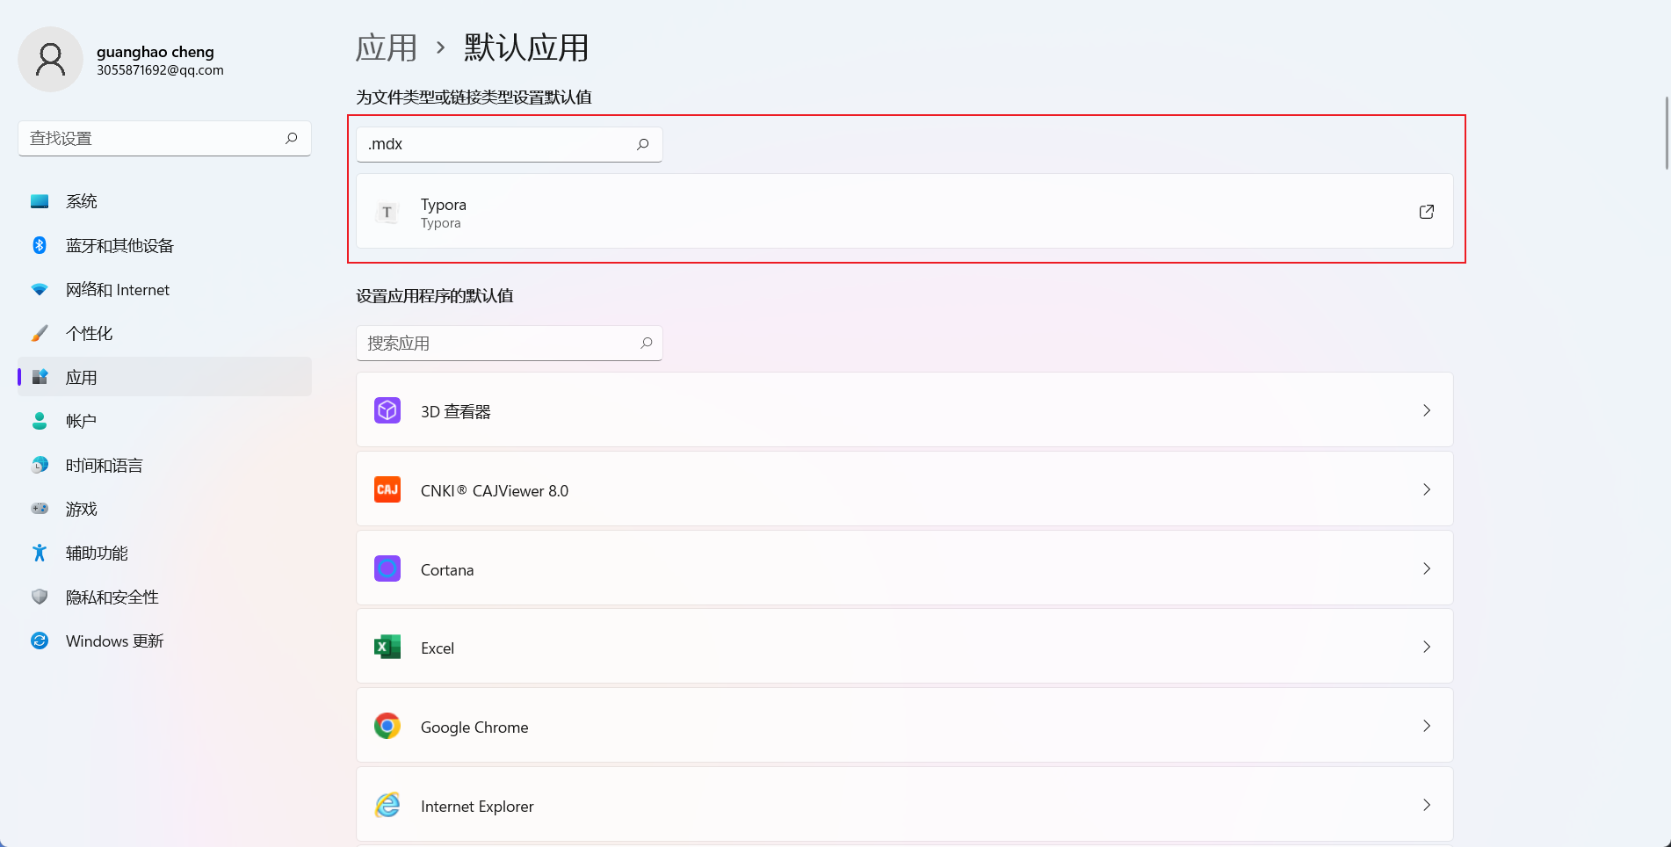1671x847 pixels.
Task: Open 网络和 Internet settings section
Action: pyautogui.click(x=164, y=289)
